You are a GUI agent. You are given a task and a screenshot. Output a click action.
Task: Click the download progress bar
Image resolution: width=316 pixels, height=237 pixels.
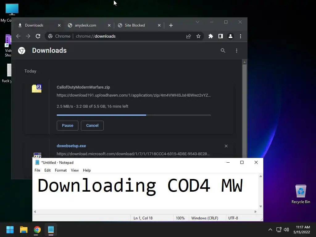134,115
